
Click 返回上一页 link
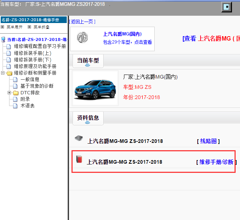coord(82,22)
